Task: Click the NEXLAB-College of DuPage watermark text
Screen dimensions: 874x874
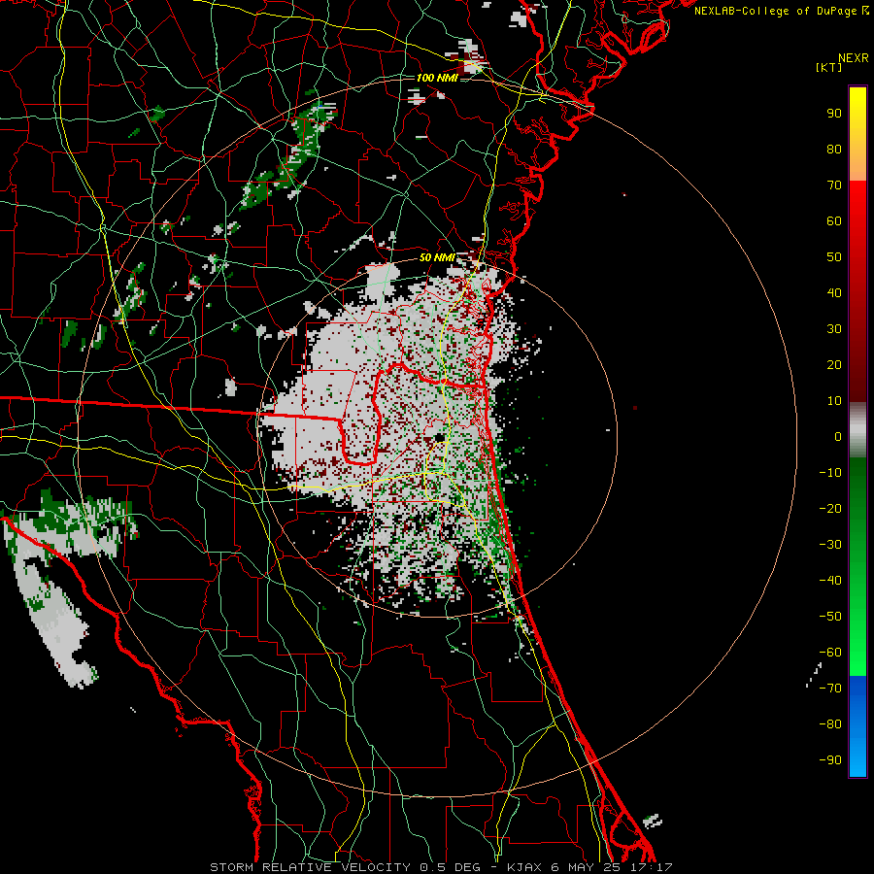Action: 781,11
